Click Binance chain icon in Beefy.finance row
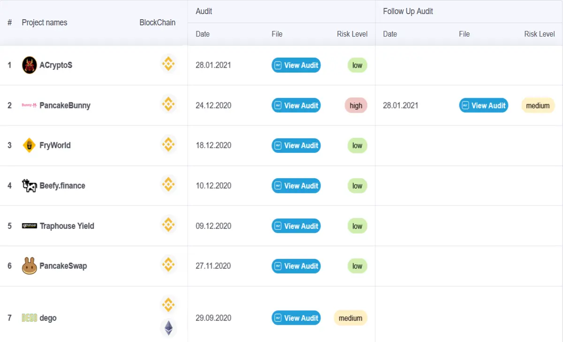Screen dimensions: 563x342 click(168, 184)
